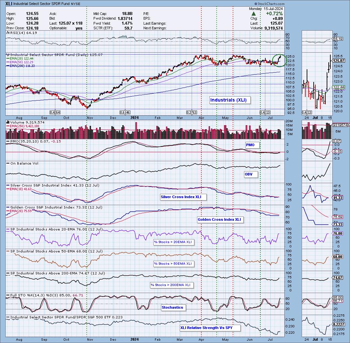Click the 64.19 RSI value tag on the right
The width and height of the screenshot is (350, 343).
[x=338, y=39]
